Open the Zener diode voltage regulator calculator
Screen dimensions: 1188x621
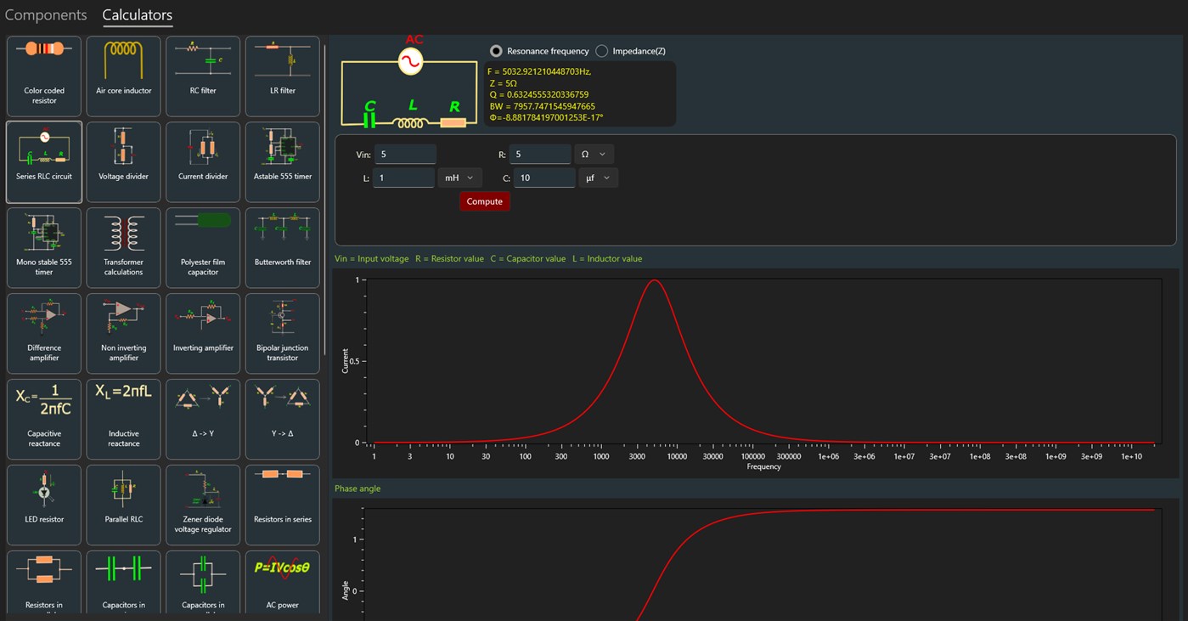[203, 505]
